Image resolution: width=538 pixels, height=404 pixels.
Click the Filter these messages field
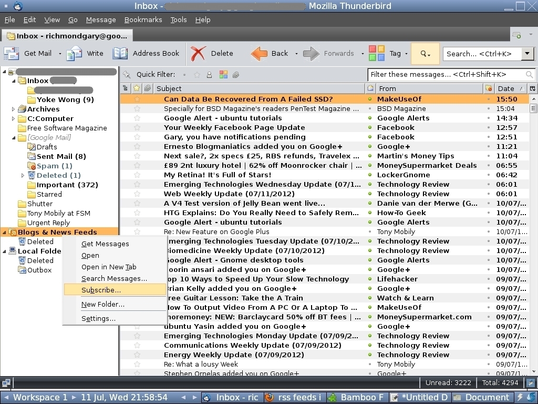[451, 75]
